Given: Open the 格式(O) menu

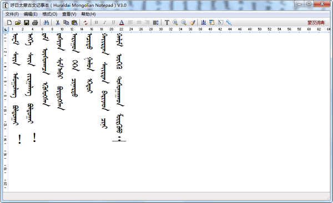Looking at the screenshot, I should pos(50,14).
